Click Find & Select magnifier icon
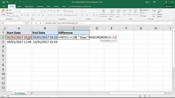 (159, 11)
